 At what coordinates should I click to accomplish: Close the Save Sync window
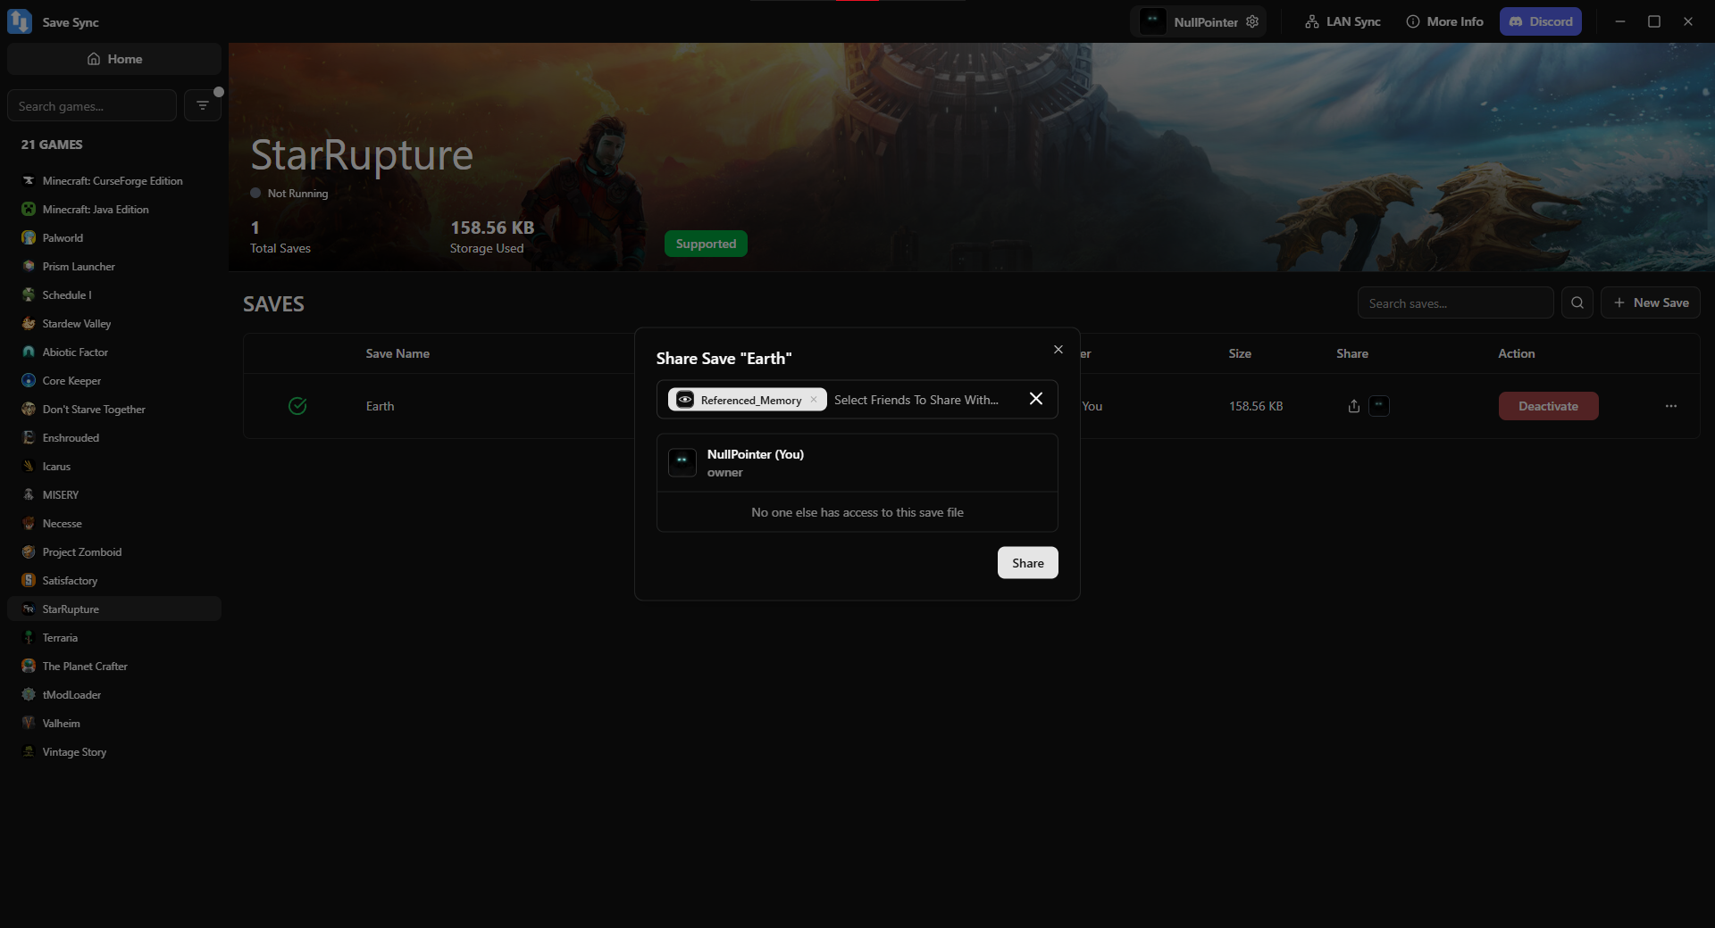[1688, 21]
